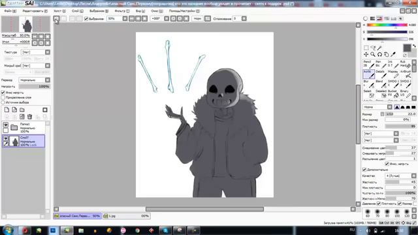Image resolution: width=418 pixels, height=235 pixels.
Task: Adjust the Плотность density slider
Action: coord(400,127)
